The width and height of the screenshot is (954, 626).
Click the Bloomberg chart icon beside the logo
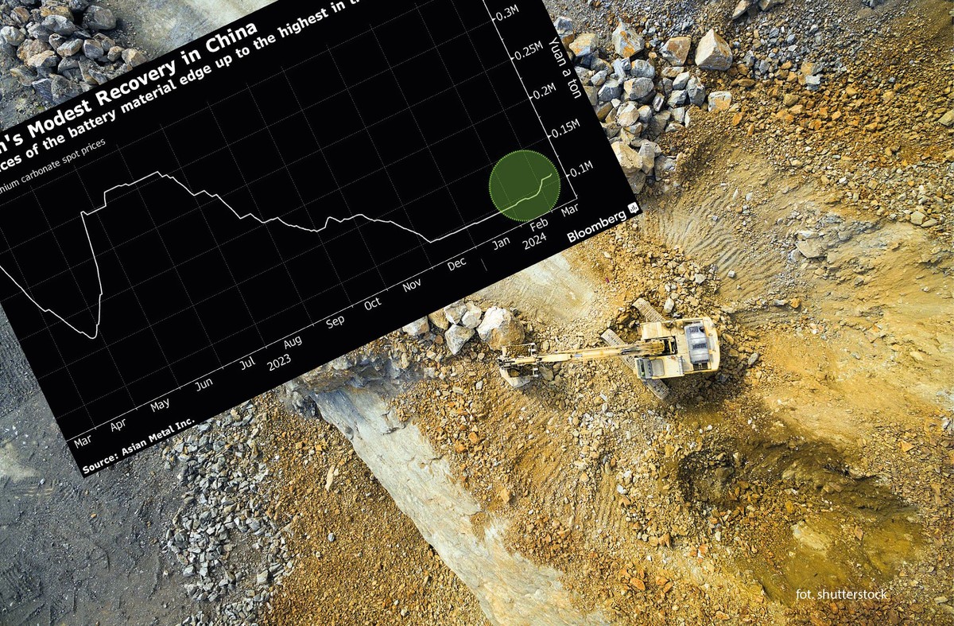tap(634, 207)
